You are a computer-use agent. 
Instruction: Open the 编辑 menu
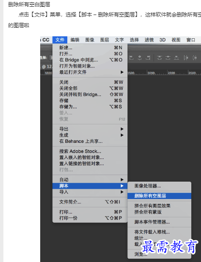(x=75, y=40)
